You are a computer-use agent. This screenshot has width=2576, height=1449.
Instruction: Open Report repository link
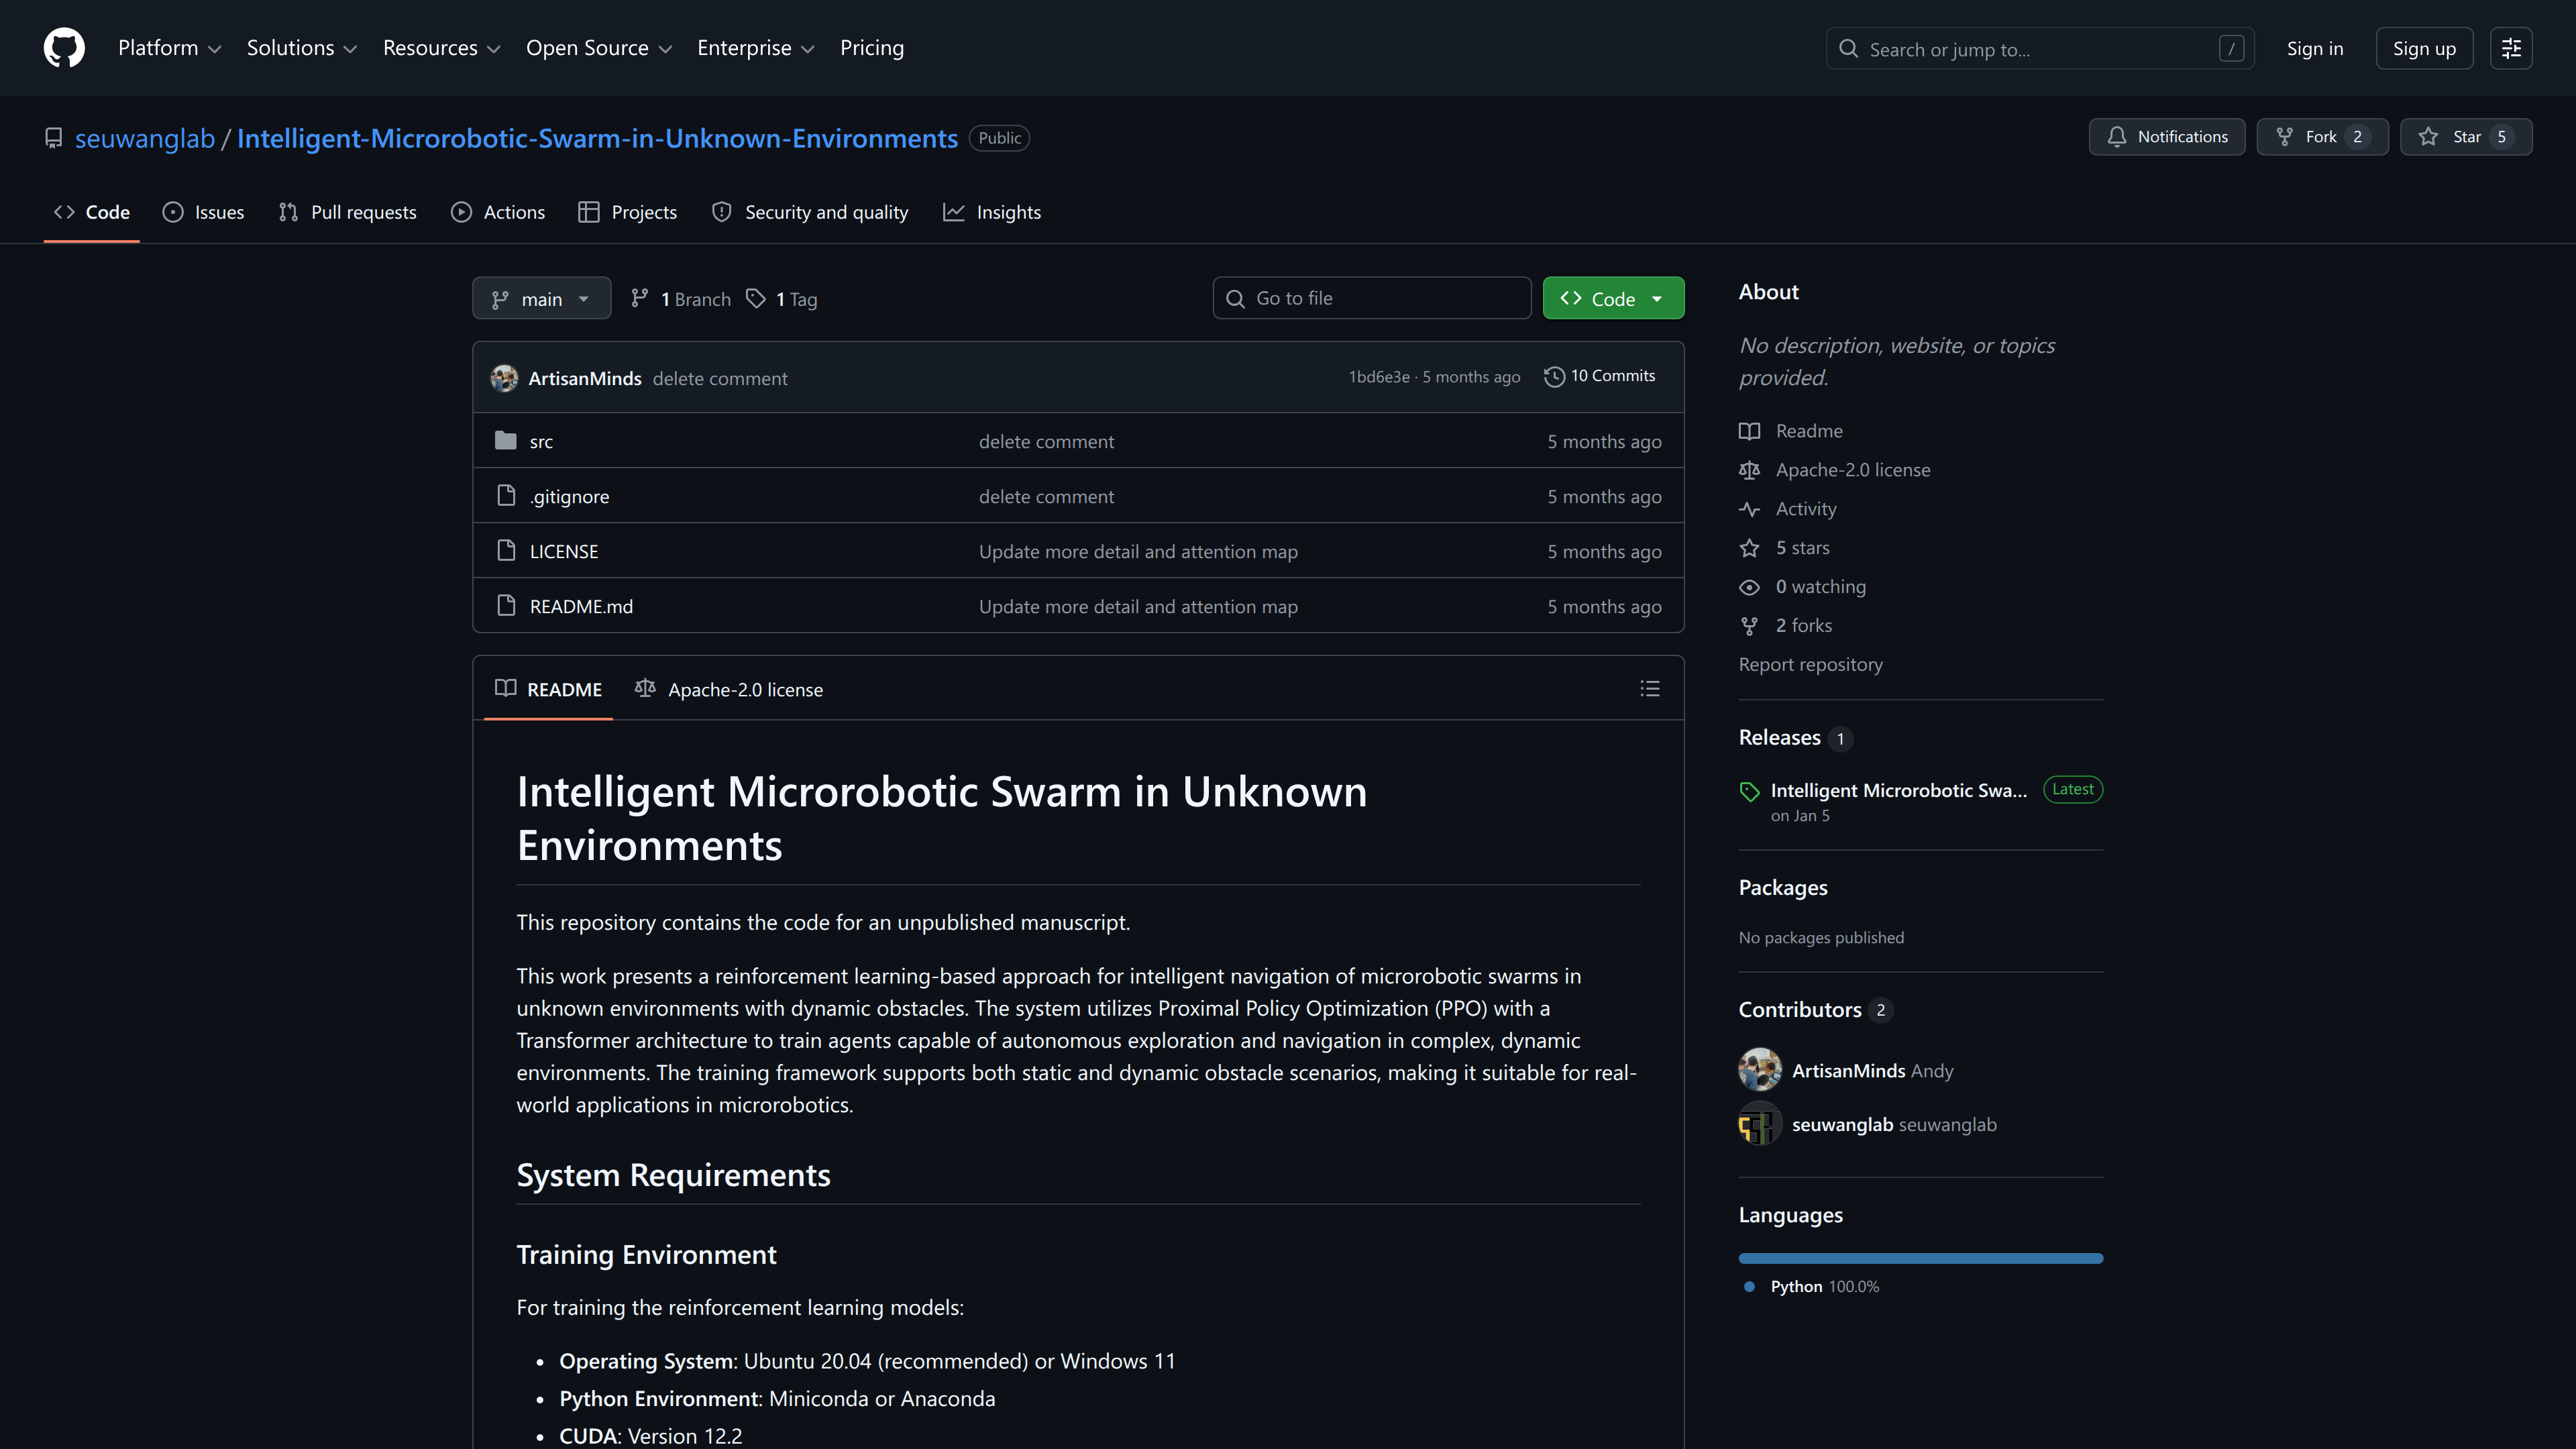(1810, 665)
